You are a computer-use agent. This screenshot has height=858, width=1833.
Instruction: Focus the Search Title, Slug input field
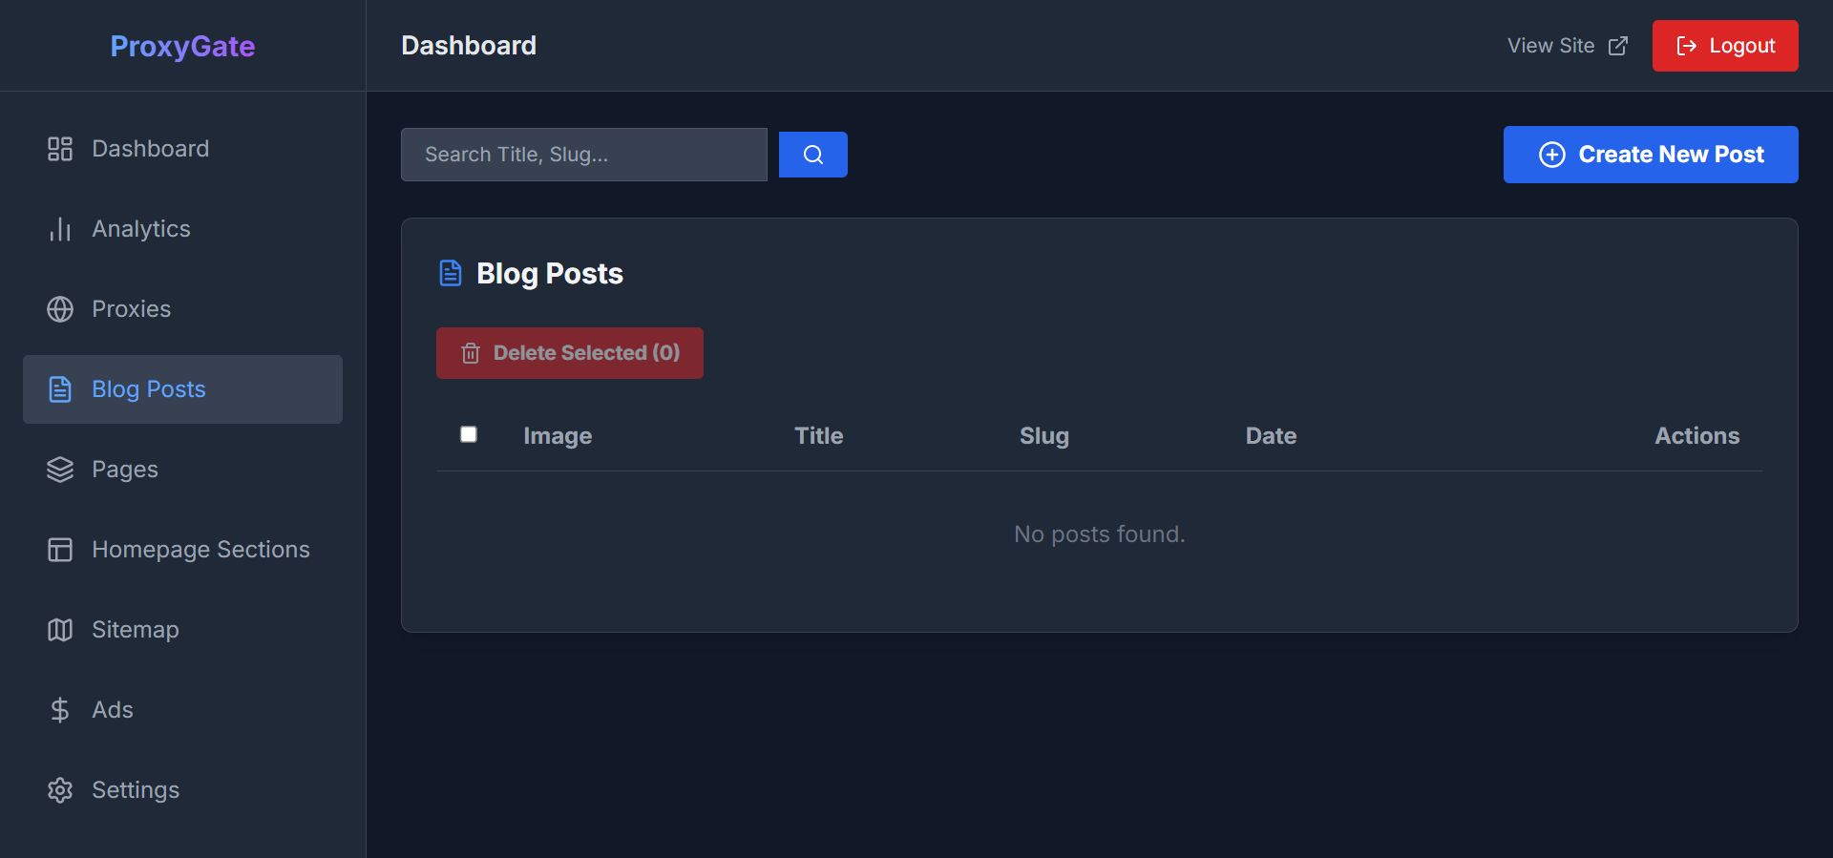click(x=583, y=155)
